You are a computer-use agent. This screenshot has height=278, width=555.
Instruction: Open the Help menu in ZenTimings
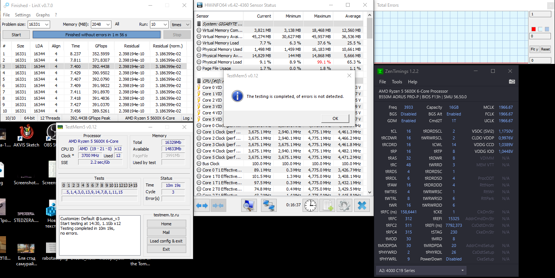[x=413, y=82]
